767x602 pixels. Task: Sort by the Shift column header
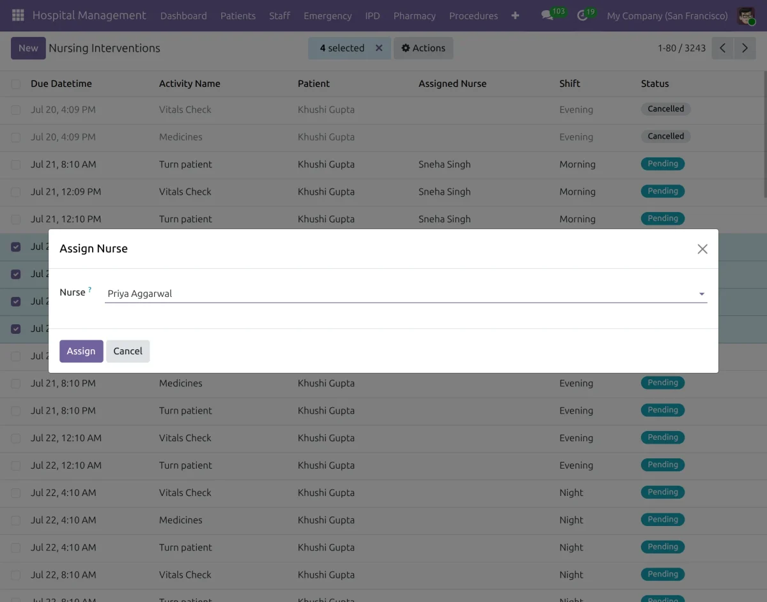click(x=569, y=84)
